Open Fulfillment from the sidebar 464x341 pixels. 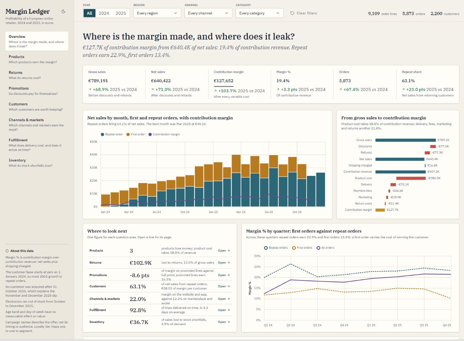(37, 145)
